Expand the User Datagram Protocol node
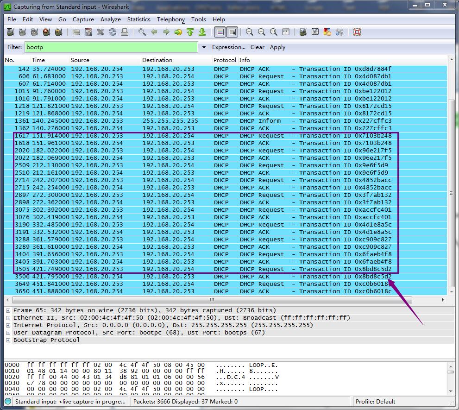This screenshot has height=410, width=459. point(8,333)
